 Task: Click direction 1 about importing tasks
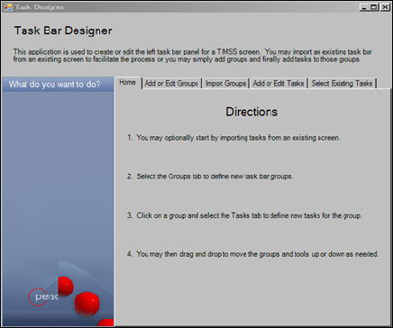tap(233, 138)
